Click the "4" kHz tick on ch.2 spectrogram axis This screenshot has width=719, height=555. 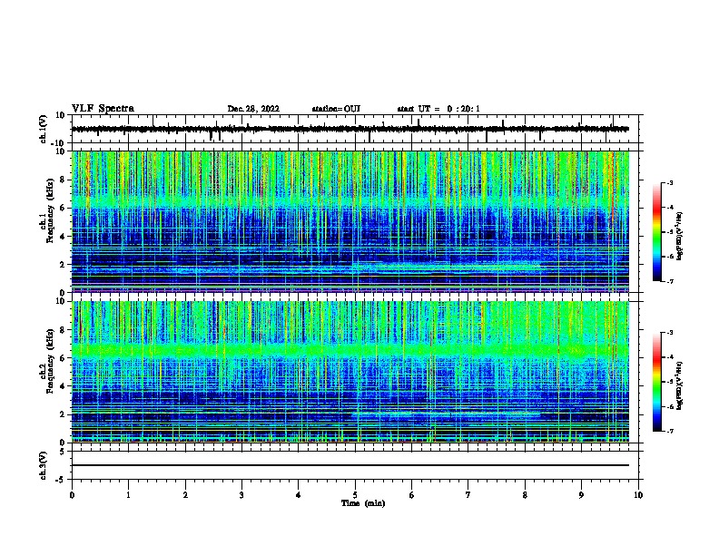(63, 386)
